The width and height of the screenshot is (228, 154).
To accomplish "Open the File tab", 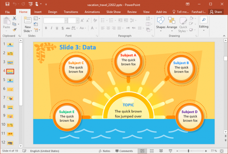I will [x=7, y=12].
